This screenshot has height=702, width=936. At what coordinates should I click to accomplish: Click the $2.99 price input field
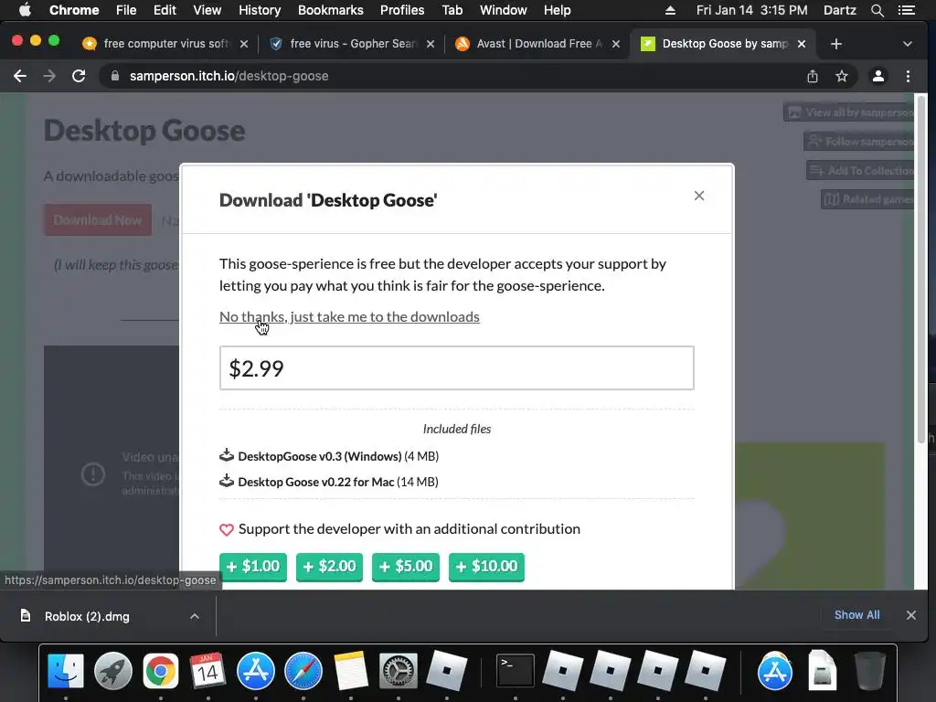coord(457,367)
